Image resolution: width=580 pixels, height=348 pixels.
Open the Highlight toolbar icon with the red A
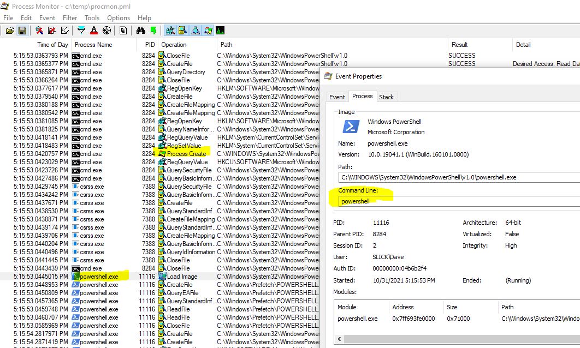(94, 31)
